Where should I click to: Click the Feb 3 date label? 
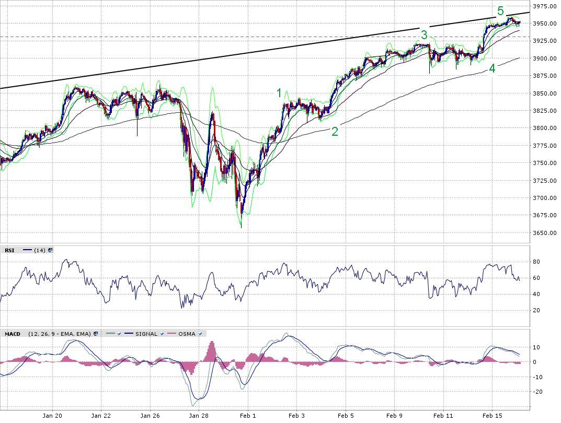pos(296,416)
